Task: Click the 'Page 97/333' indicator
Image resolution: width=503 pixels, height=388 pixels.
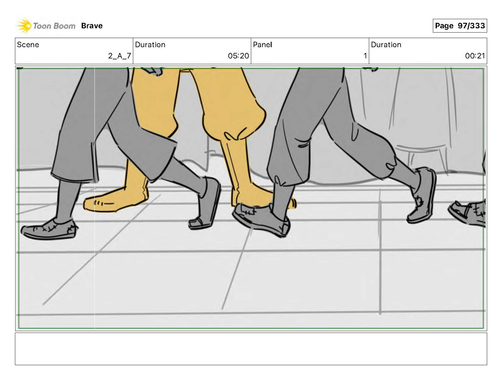Action: coord(460,26)
